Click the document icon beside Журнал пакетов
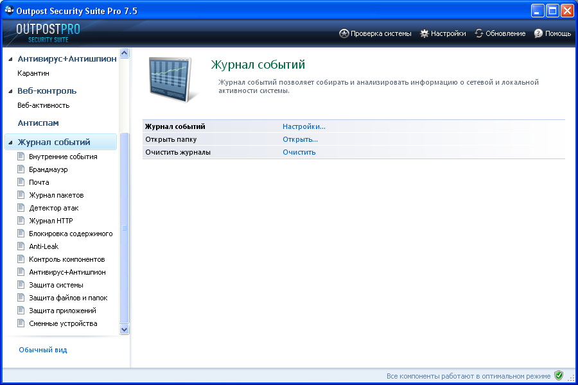578x385 pixels. (x=21, y=195)
